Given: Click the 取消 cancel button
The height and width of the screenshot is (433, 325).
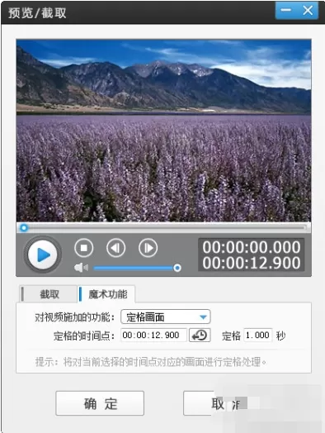Looking at the screenshot, I should (215, 403).
